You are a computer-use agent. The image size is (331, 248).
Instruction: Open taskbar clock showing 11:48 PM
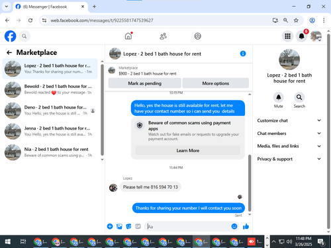coord(303,241)
